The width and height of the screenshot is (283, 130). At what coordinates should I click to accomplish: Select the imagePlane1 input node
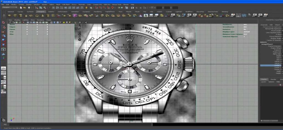tap(267, 44)
